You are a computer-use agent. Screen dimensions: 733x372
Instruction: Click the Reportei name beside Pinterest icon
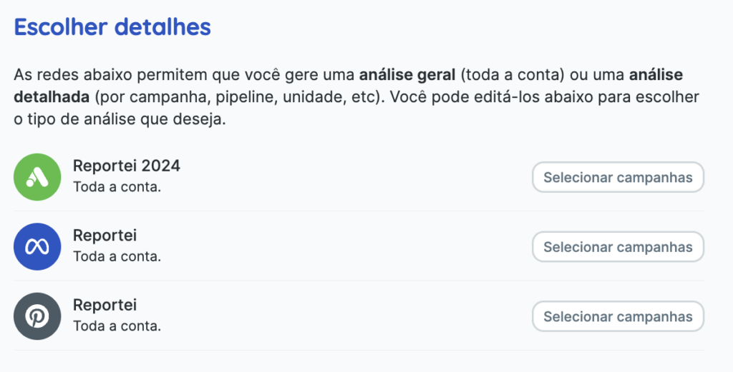105,306
